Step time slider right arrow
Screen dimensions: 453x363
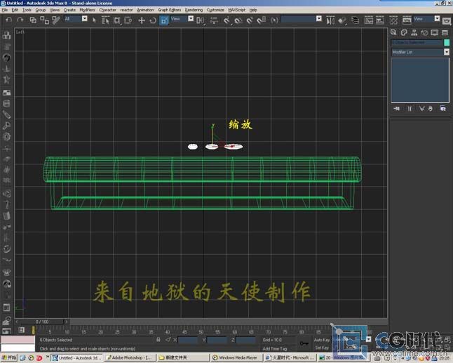(66, 322)
